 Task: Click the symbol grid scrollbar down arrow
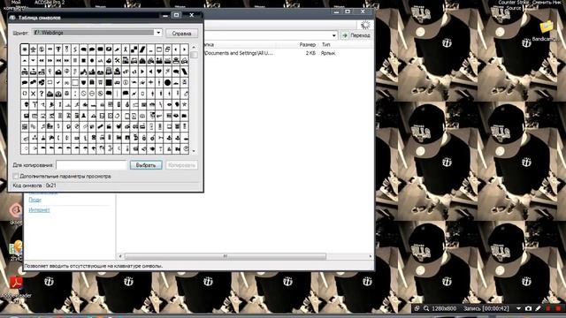point(194,151)
